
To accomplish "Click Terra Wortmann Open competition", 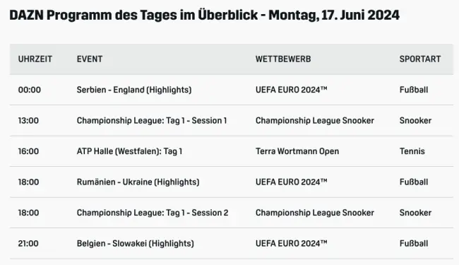I will point(297,151).
